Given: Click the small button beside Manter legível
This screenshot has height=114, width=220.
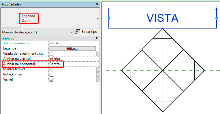Looking at the screenshot, I should pyautogui.click(x=98, y=69).
